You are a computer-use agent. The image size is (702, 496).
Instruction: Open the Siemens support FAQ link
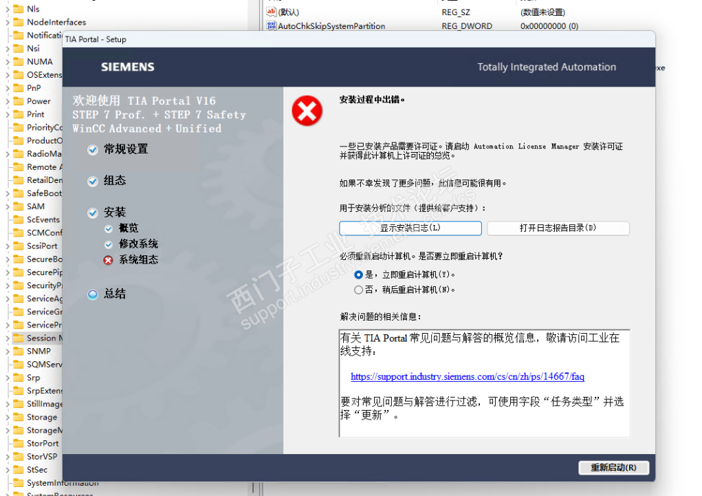coord(468,376)
